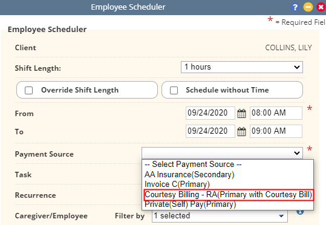
Task: Open the To date calendar icon
Action: pyautogui.click(x=241, y=131)
